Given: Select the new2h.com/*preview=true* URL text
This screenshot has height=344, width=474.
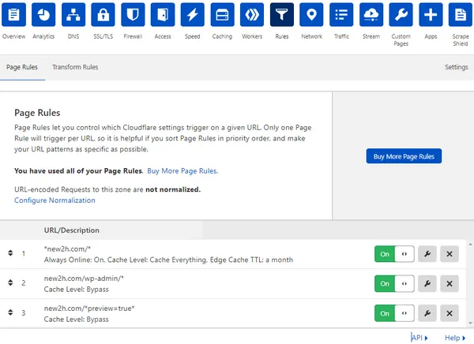Looking at the screenshot, I should (89, 308).
